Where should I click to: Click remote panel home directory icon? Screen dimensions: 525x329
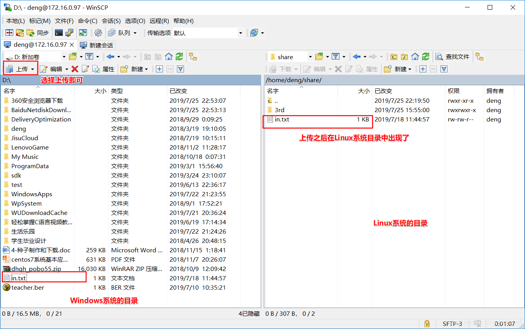(x=415, y=56)
